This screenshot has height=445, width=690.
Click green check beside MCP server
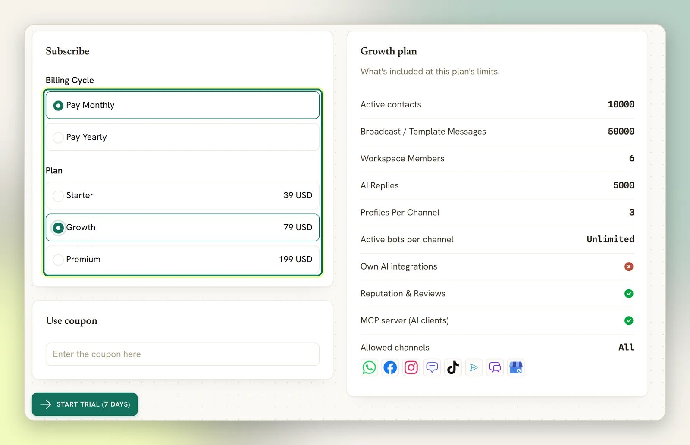click(x=629, y=320)
